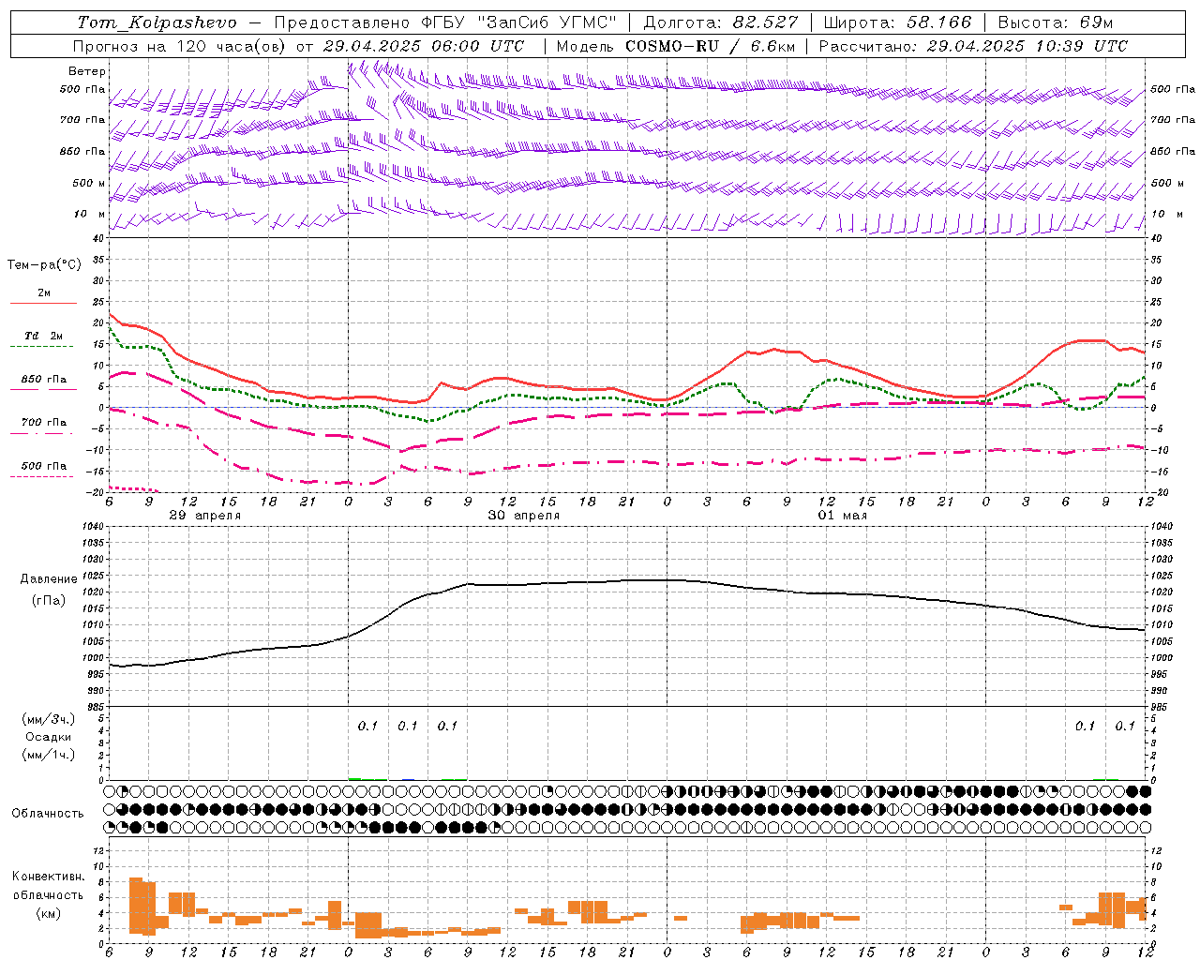
Task: Click the 30 апреля date label
Action: pos(523,516)
